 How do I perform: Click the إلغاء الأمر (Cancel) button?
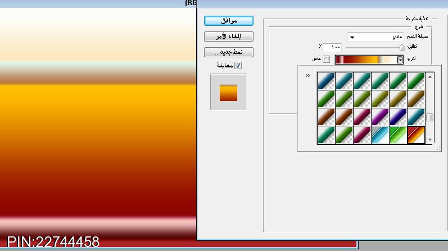[x=229, y=36]
